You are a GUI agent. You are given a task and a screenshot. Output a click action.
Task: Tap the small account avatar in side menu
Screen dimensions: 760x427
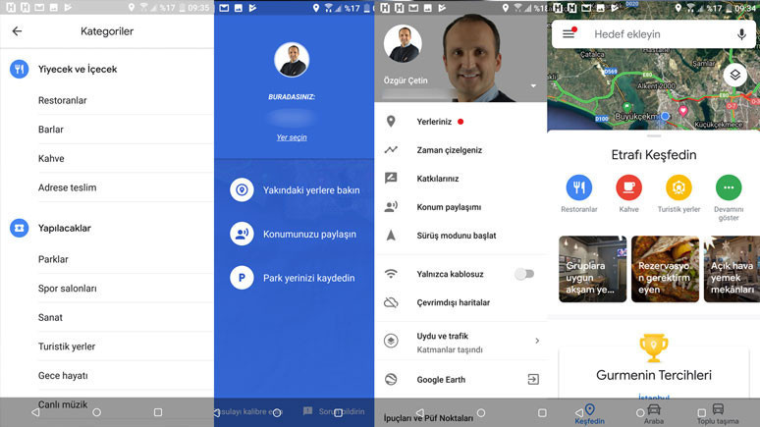(403, 43)
